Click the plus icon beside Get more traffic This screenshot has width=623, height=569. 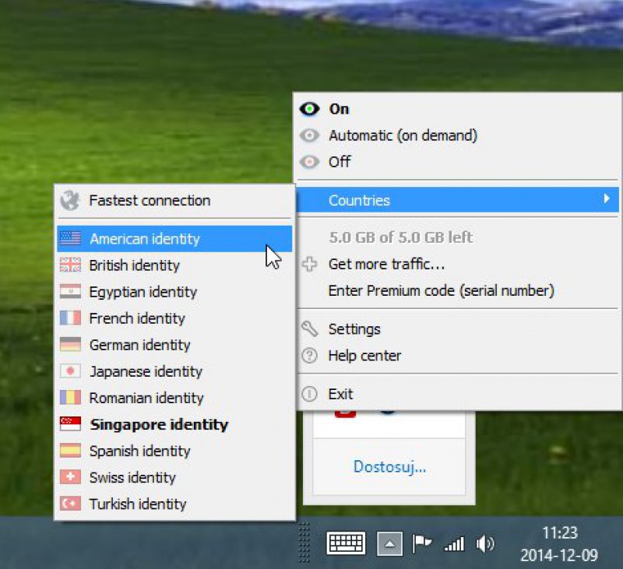pos(309,264)
